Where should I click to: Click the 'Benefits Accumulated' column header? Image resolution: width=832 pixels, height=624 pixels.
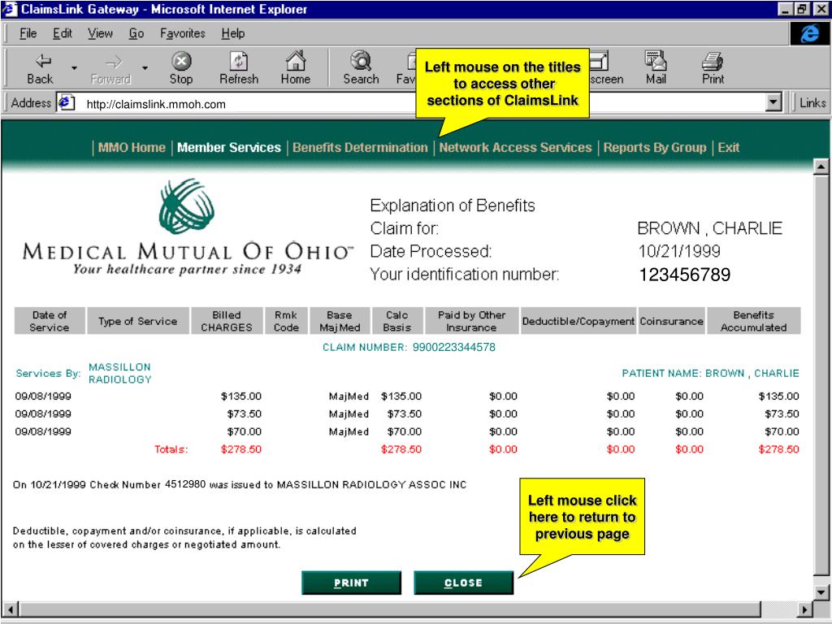753,320
